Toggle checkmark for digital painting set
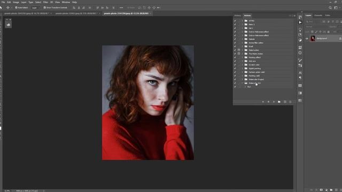342x192 pixels. [x=235, y=68]
